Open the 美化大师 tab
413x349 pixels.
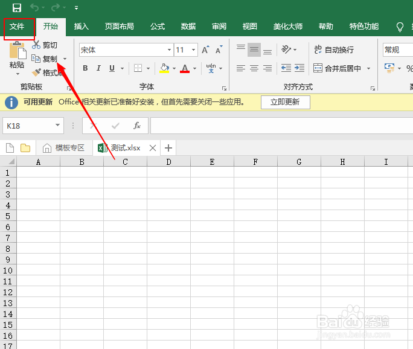click(288, 27)
